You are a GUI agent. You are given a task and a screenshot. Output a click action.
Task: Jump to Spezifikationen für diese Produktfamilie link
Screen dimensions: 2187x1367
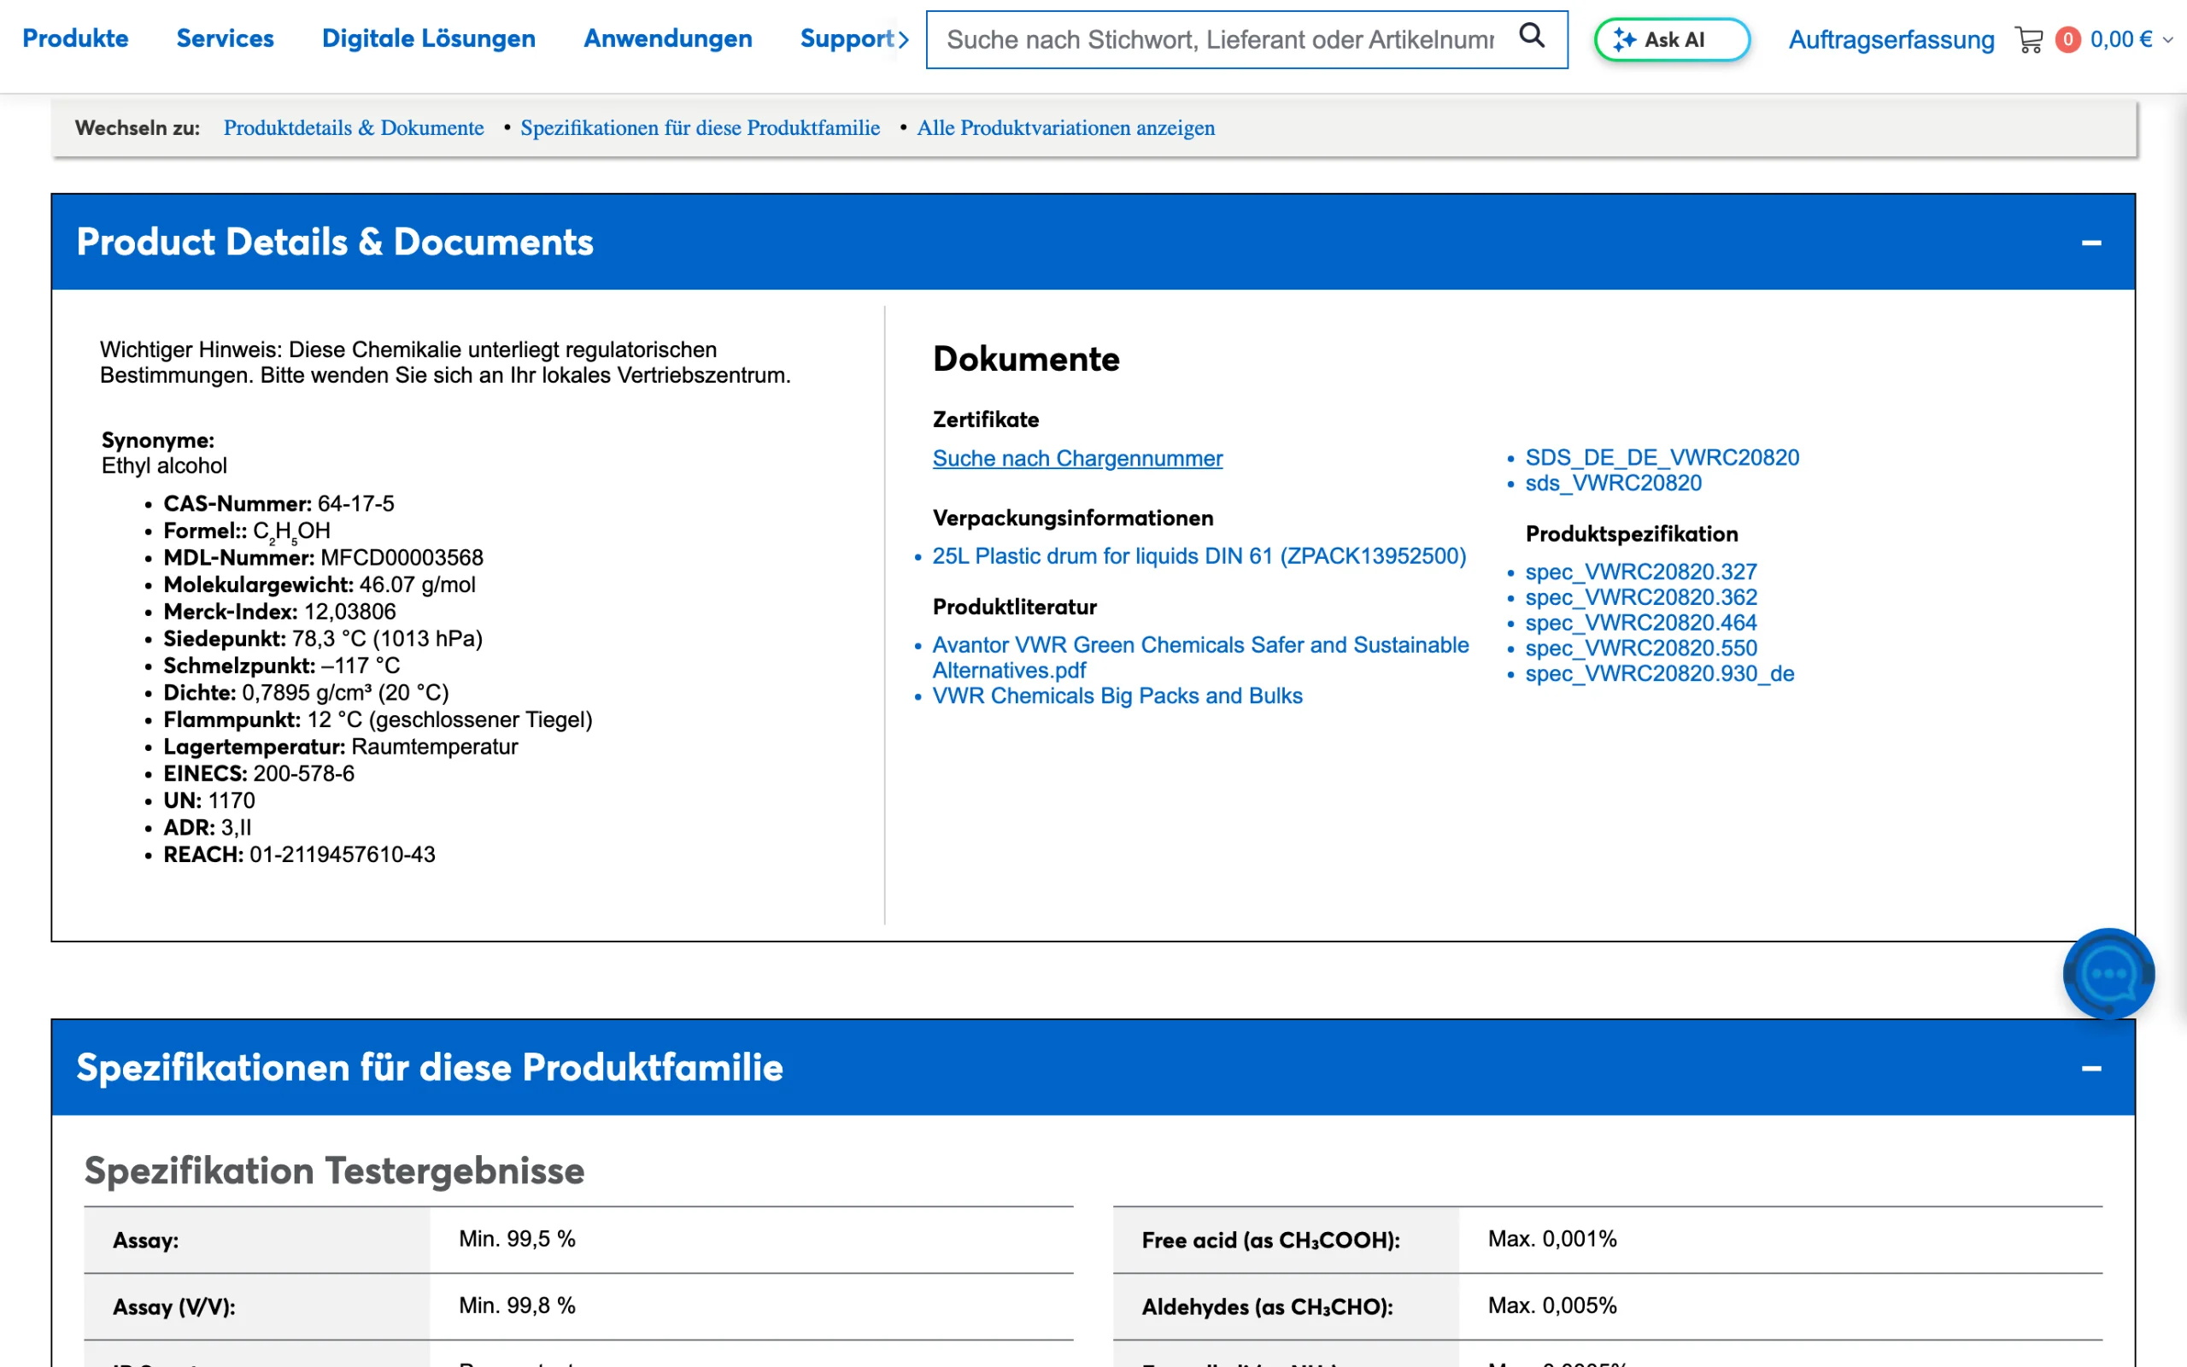700,127
